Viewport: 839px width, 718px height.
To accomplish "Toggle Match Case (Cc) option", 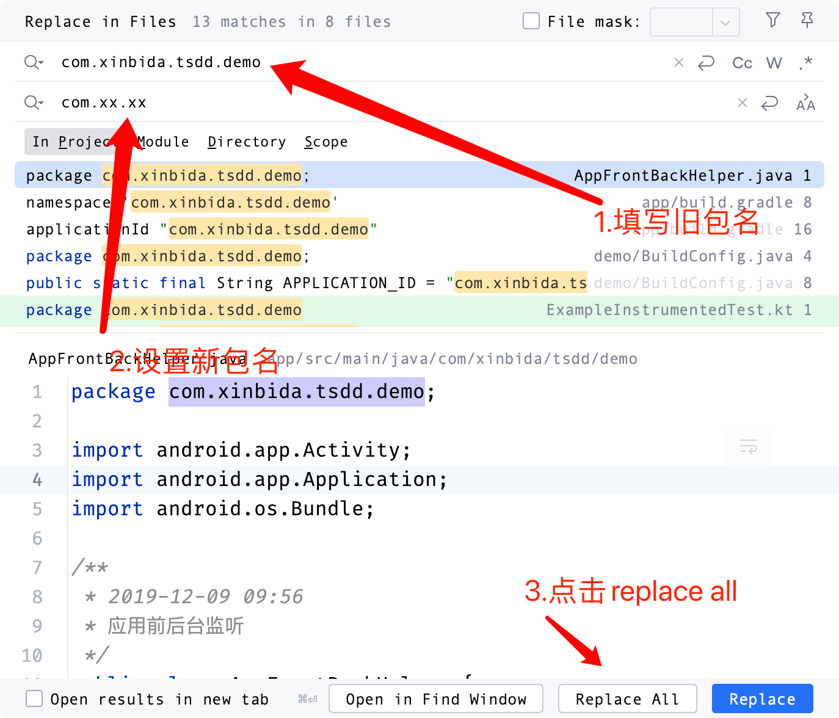I will 742,63.
